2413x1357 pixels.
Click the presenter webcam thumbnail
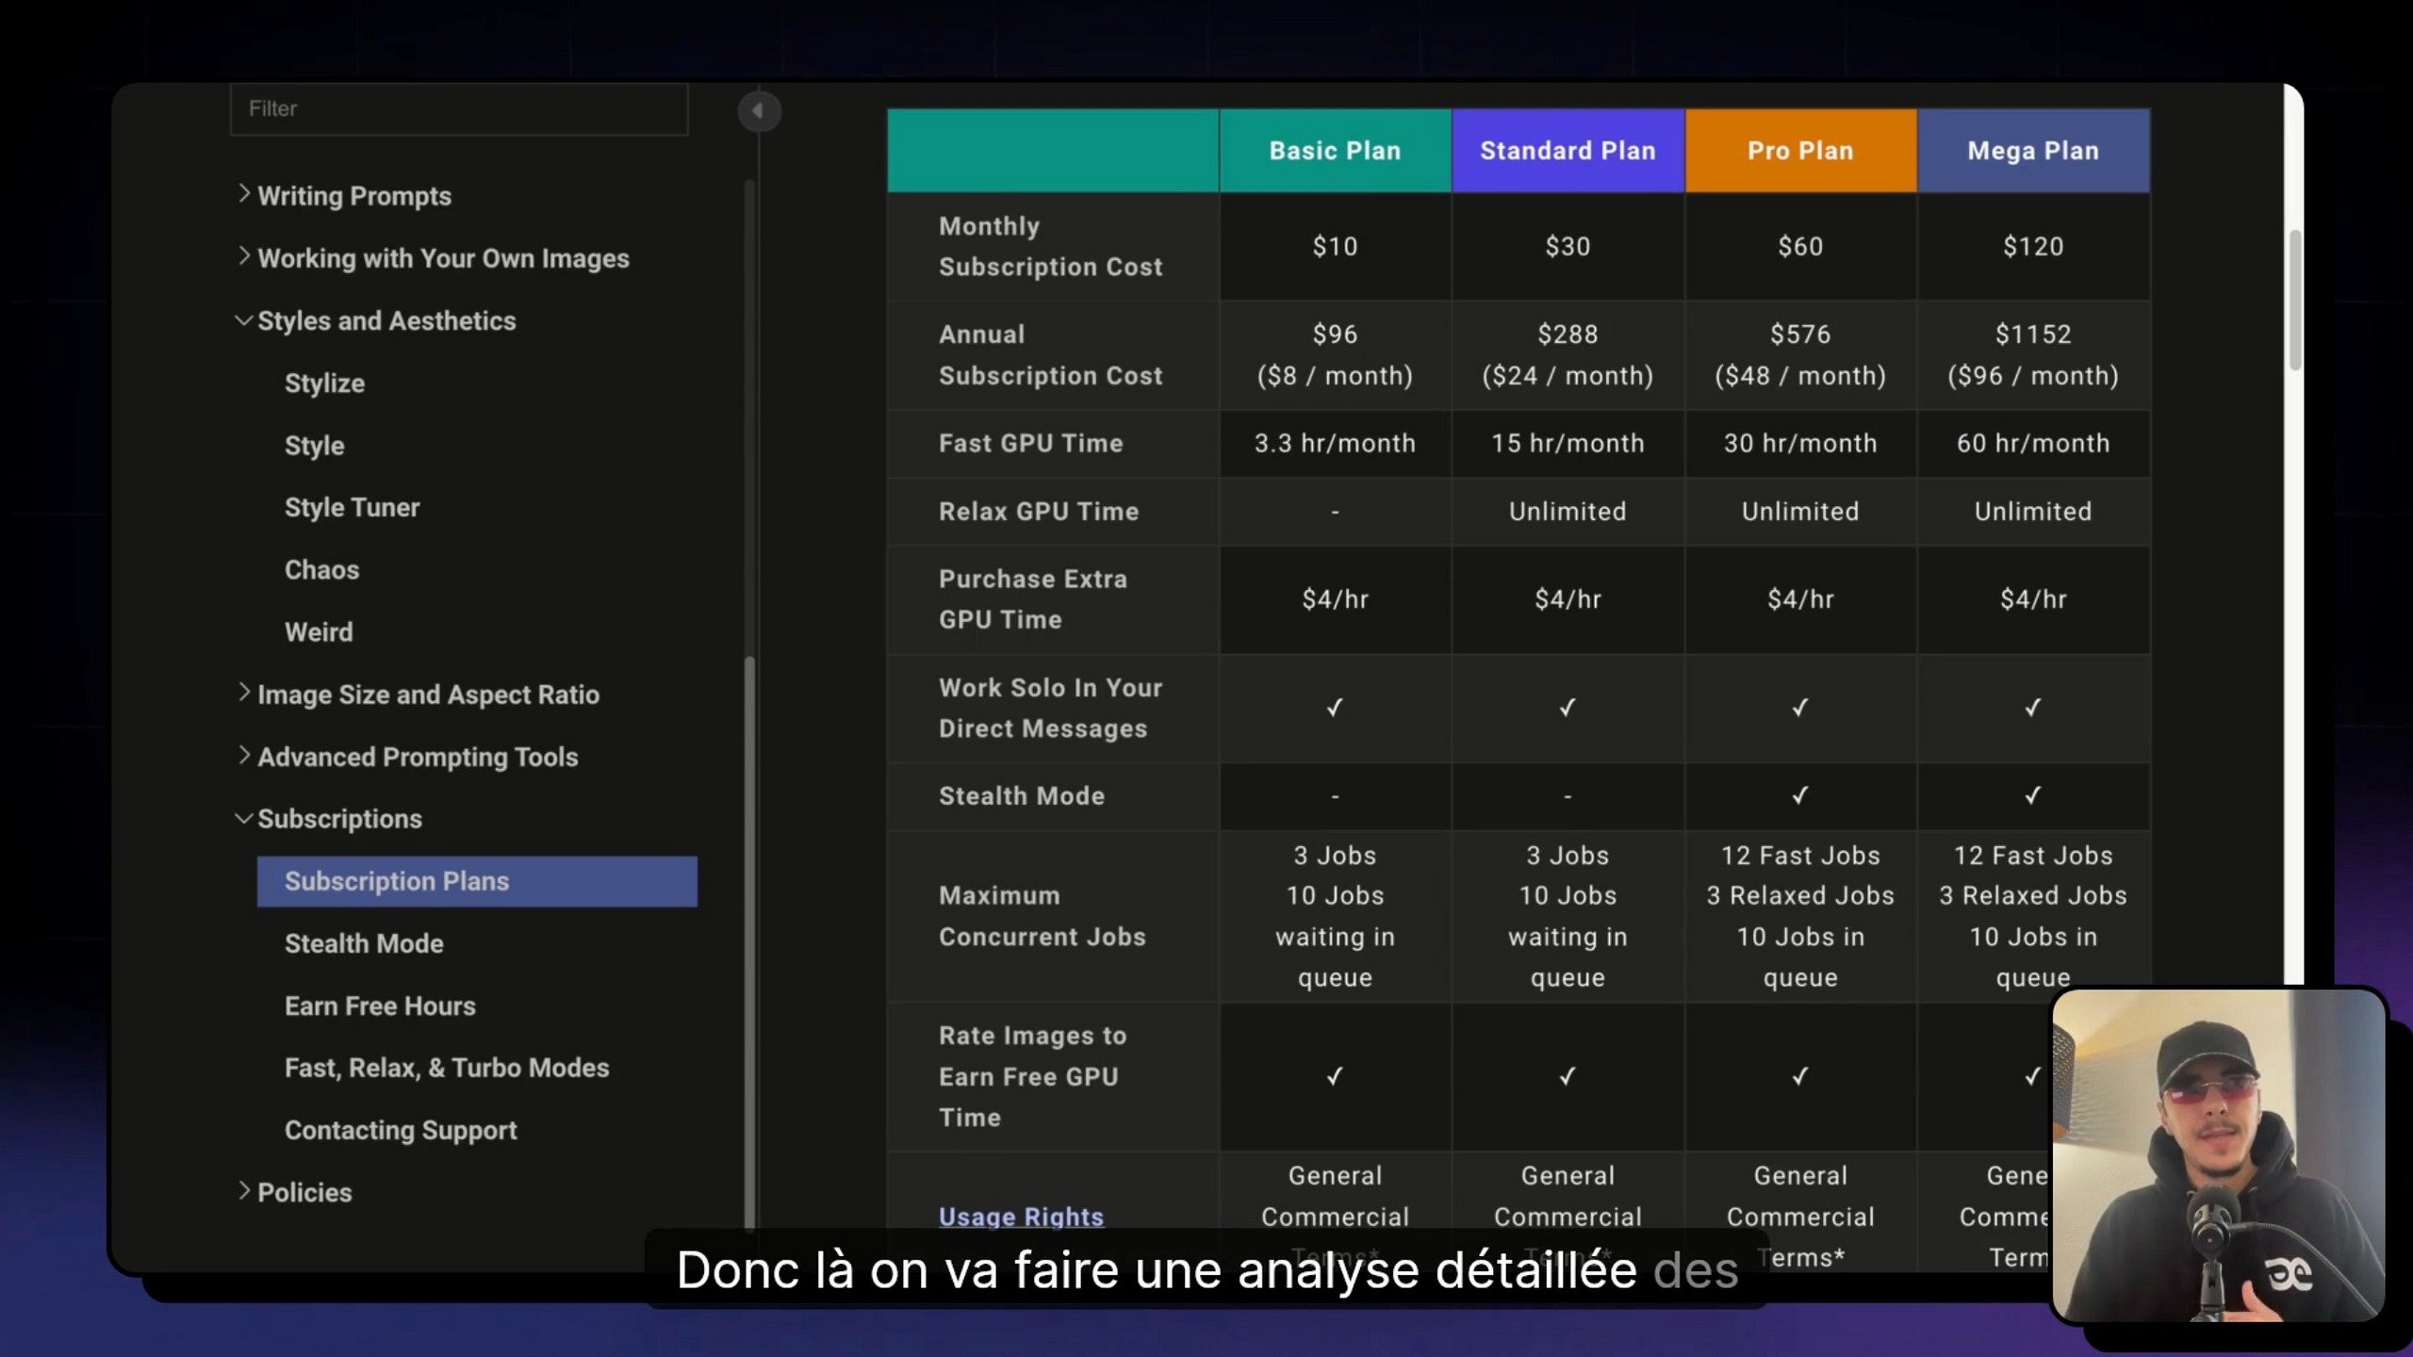tap(2218, 1154)
